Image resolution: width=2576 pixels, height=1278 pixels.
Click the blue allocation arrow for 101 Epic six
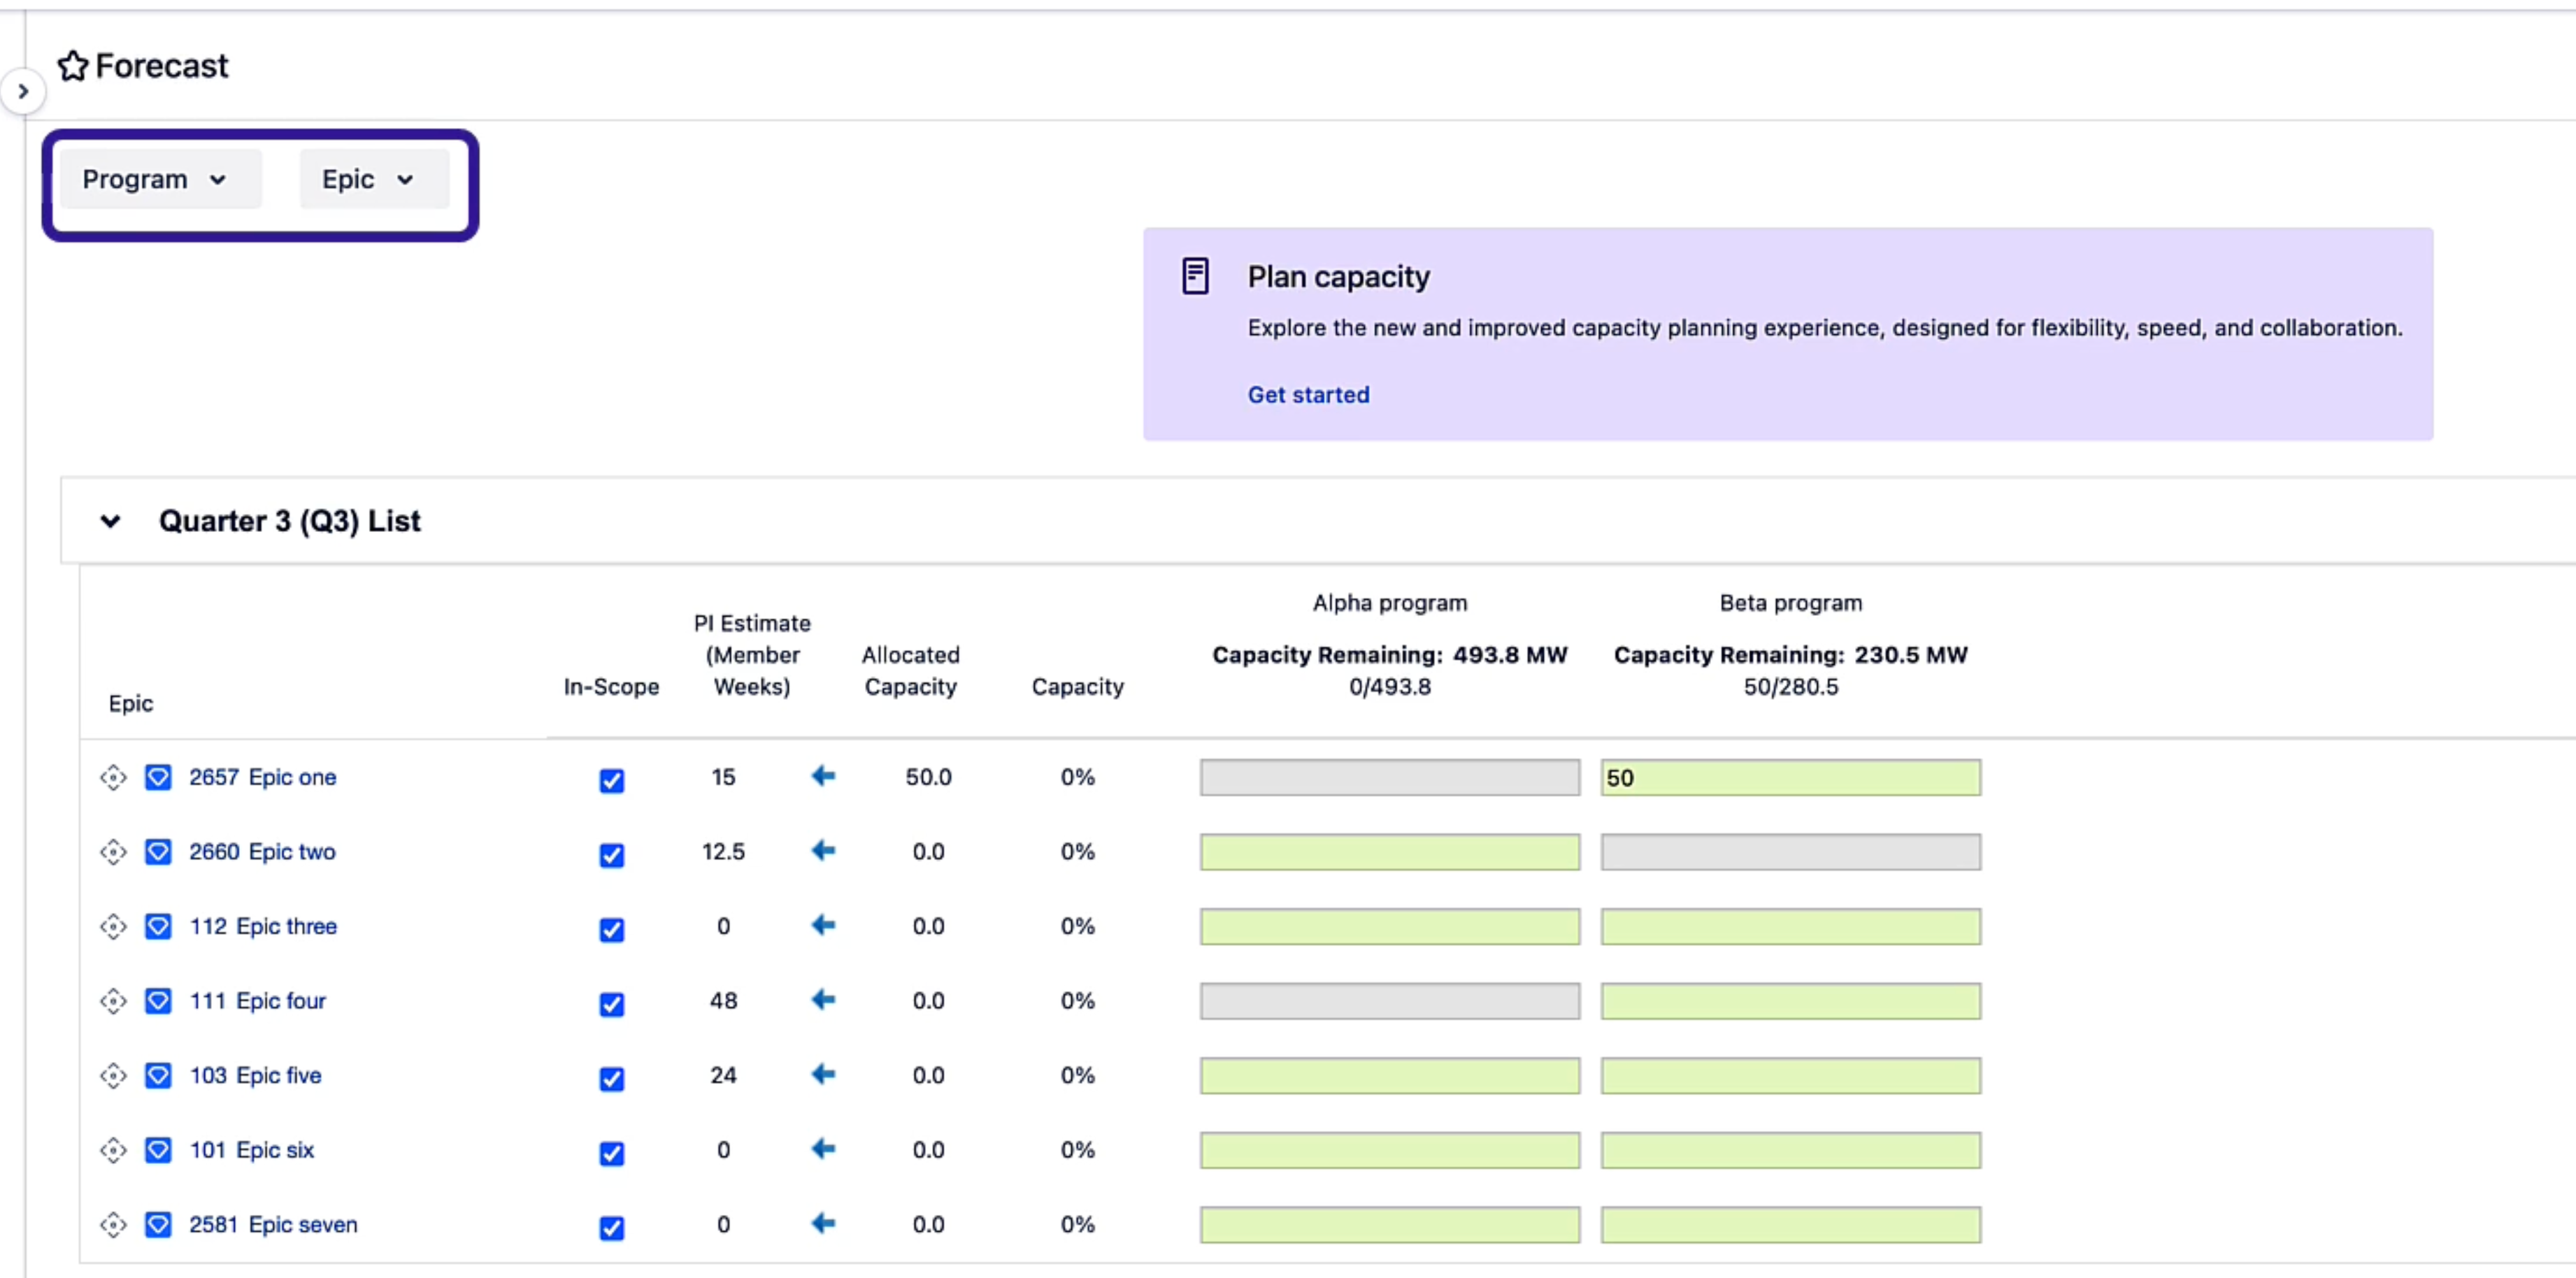point(822,1149)
